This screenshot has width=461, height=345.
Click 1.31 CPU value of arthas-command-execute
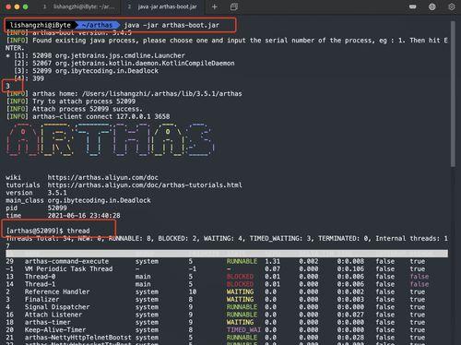[x=272, y=261]
